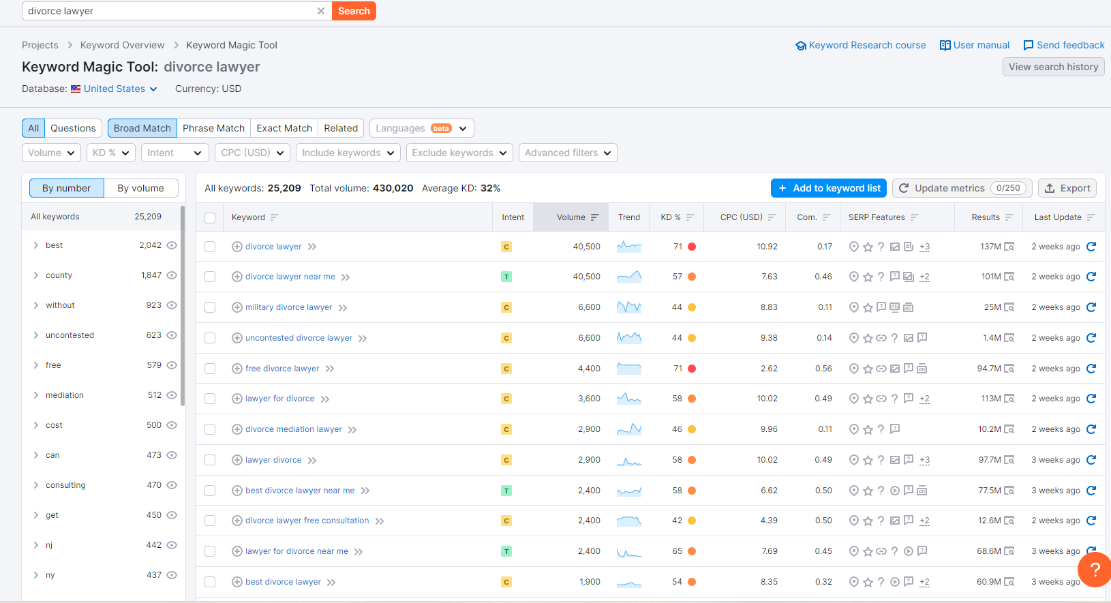Tick checkbox for 'uncontested divorce lawyer'
The width and height of the screenshot is (1111, 603).
(210, 338)
